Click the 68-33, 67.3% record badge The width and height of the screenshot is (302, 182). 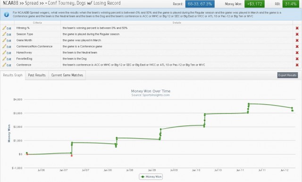point(200,4)
